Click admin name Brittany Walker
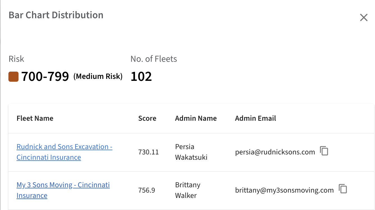 pos(187,190)
